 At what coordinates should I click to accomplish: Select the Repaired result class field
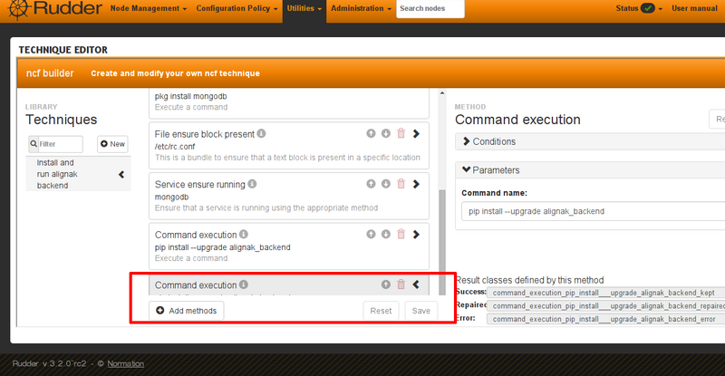click(606, 305)
